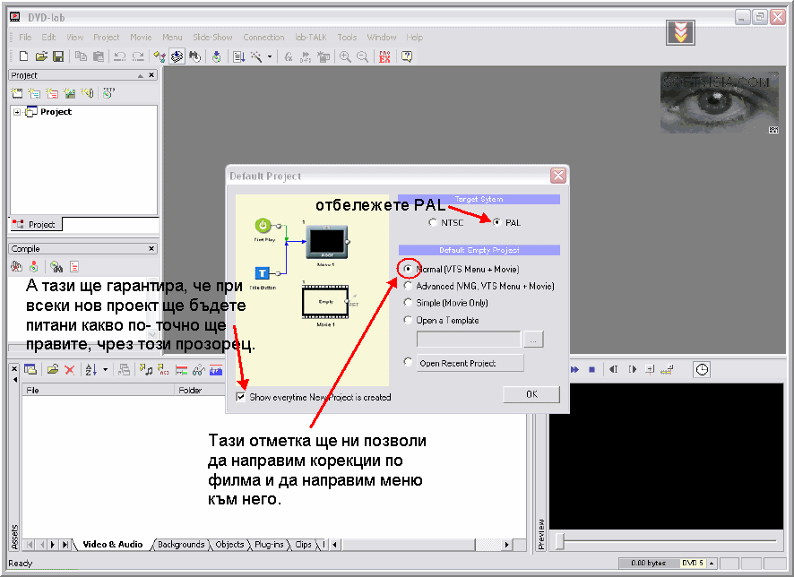794x577 pixels.
Task: Confirm the dialog with OK
Action: [531, 394]
